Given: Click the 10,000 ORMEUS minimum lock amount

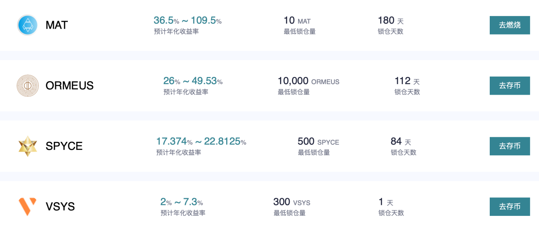Looking at the screenshot, I should click(308, 81).
